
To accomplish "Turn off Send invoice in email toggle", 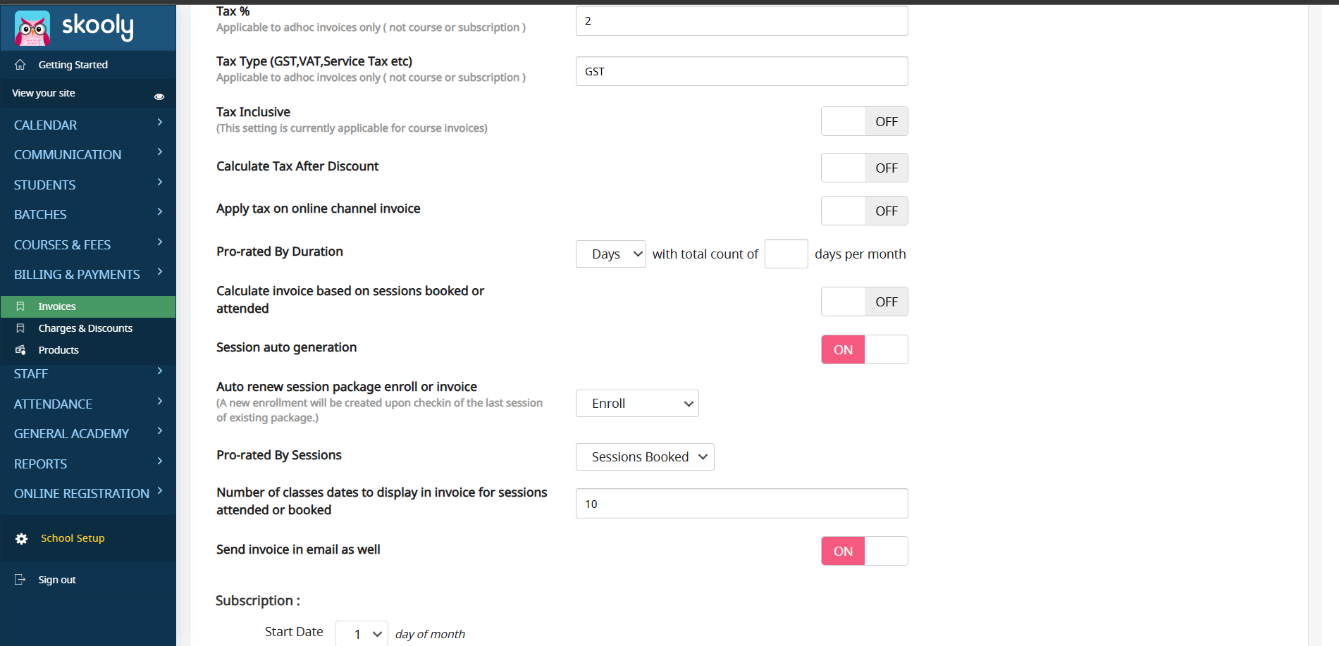I will coord(864,551).
